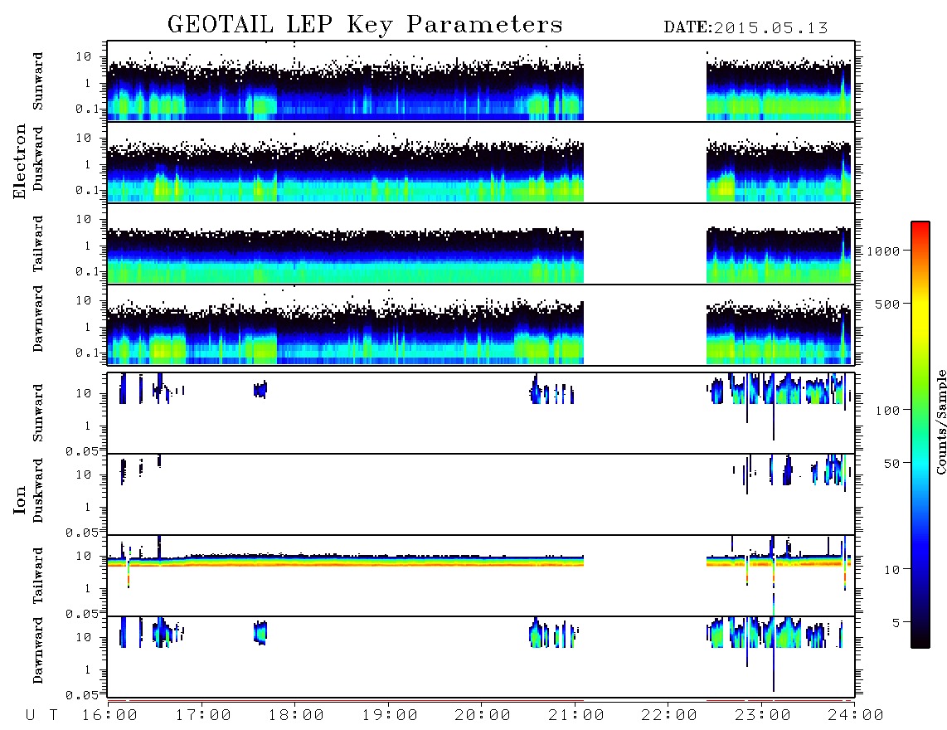Click the Electron Dawnward spectrogram panel

[x=481, y=324]
